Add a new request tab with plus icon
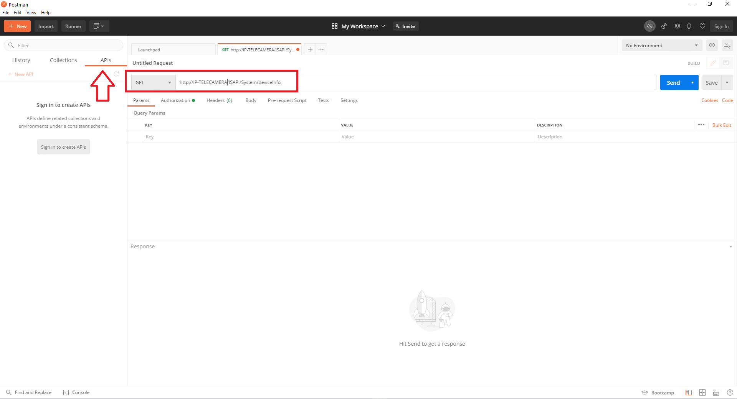Image resolution: width=737 pixels, height=399 pixels. coord(310,49)
